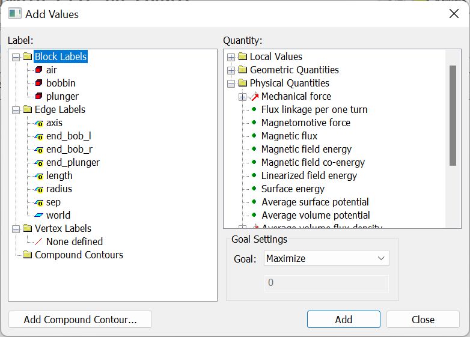The width and height of the screenshot is (470, 337).
Task: Click the world edge icon
Action: click(x=39, y=215)
